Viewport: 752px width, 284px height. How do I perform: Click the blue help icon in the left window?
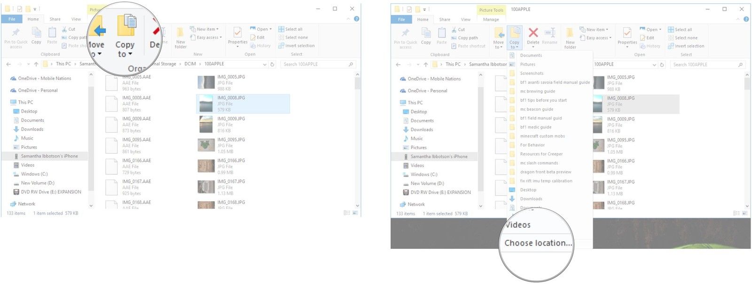356,19
